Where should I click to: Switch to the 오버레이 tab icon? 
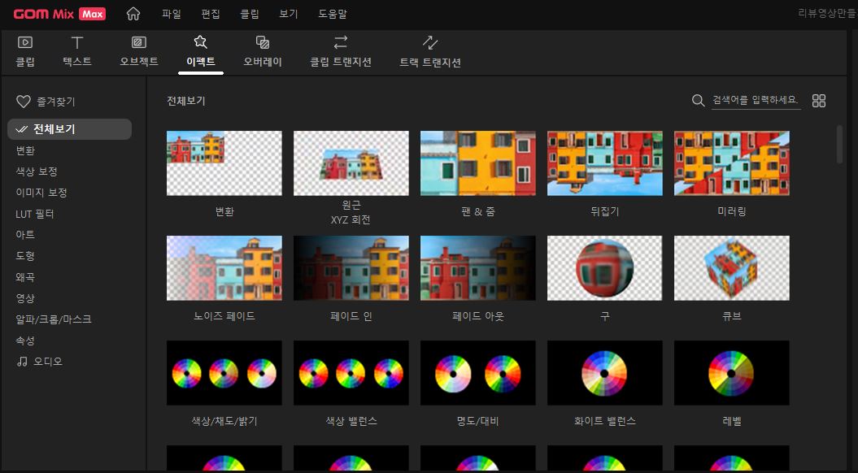[x=263, y=42]
